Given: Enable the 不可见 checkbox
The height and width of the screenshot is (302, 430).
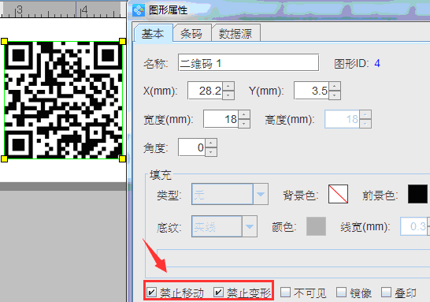Looking at the screenshot, I should [285, 292].
